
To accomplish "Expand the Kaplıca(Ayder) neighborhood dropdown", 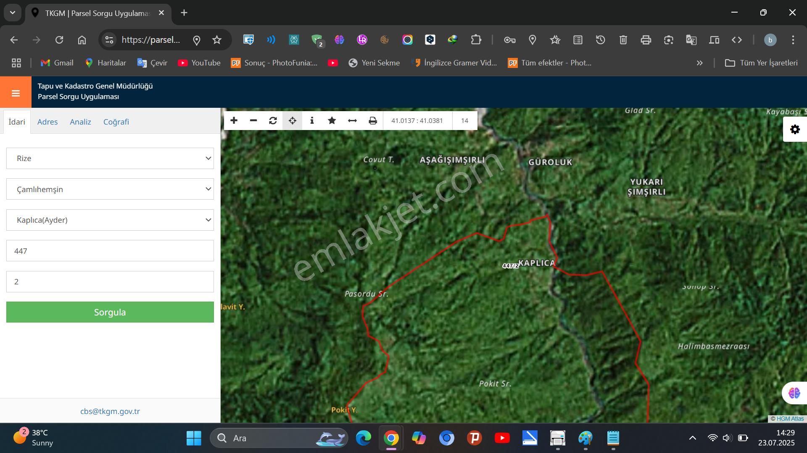I will [110, 220].
